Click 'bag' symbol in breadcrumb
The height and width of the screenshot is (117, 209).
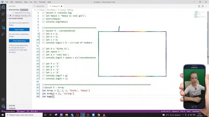coord(71,10)
